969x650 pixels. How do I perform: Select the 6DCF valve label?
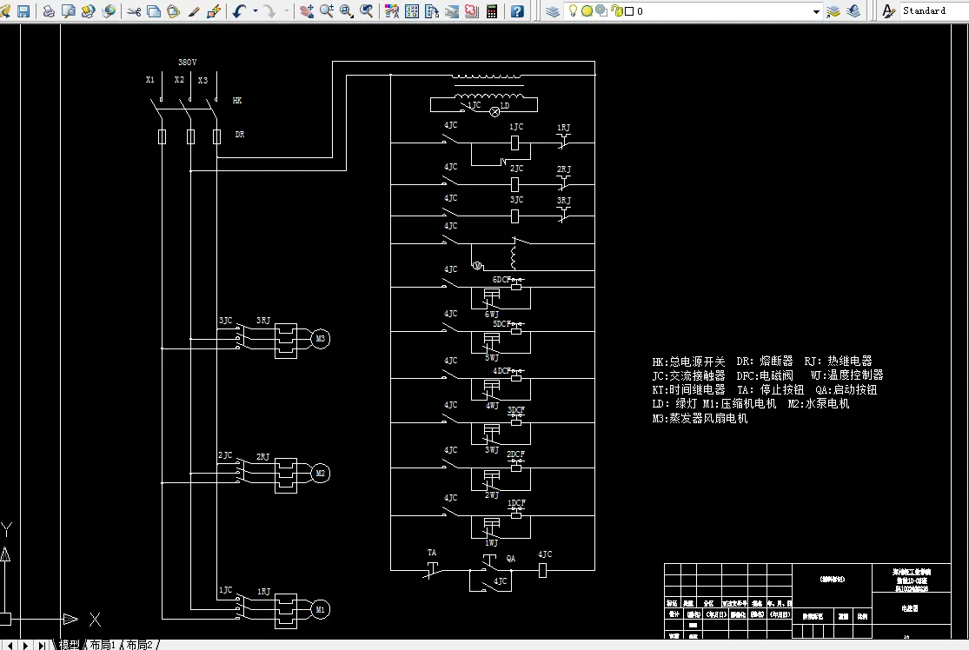tap(501, 279)
